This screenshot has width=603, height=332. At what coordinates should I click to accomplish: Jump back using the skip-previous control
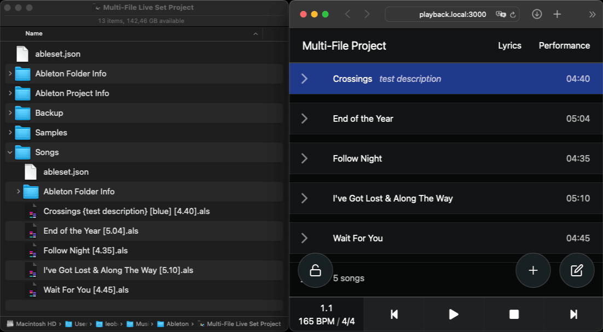tap(393, 314)
